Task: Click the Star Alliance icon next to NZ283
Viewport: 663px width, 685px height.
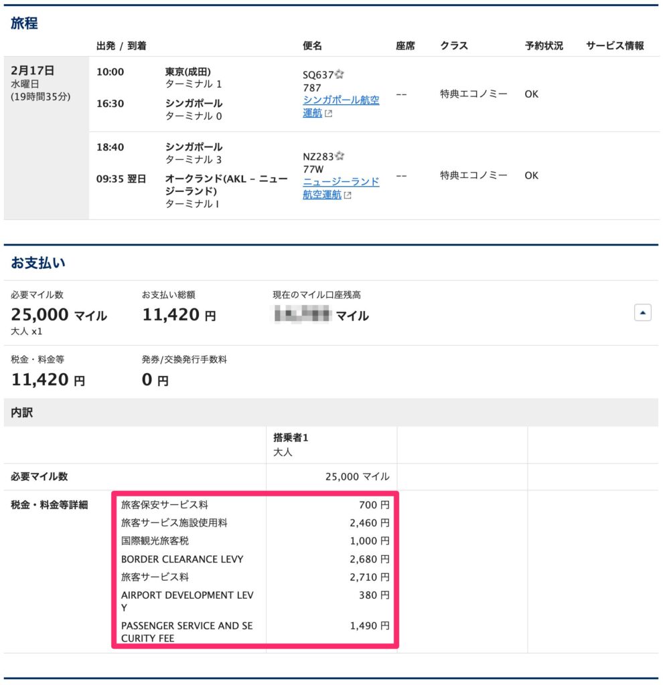Action: [x=340, y=155]
